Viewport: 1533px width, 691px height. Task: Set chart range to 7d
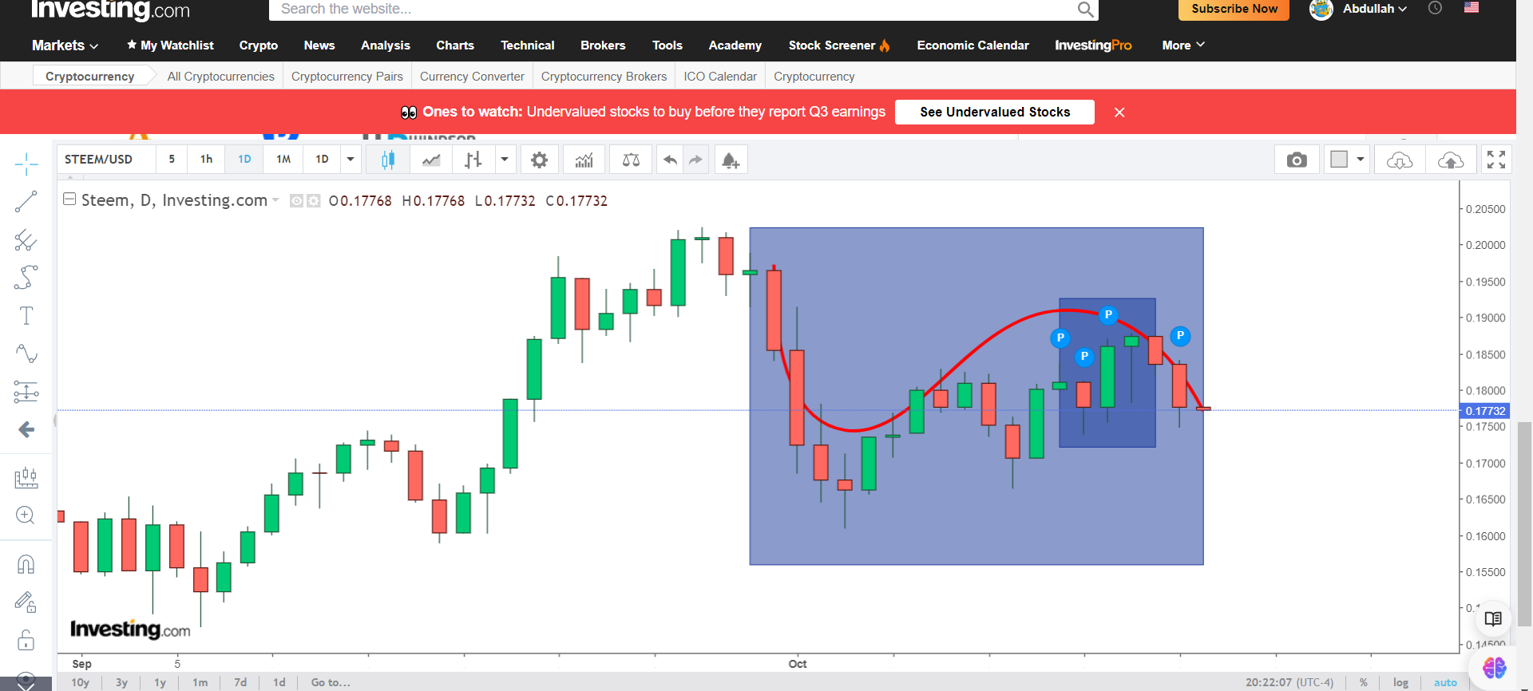coord(240,682)
